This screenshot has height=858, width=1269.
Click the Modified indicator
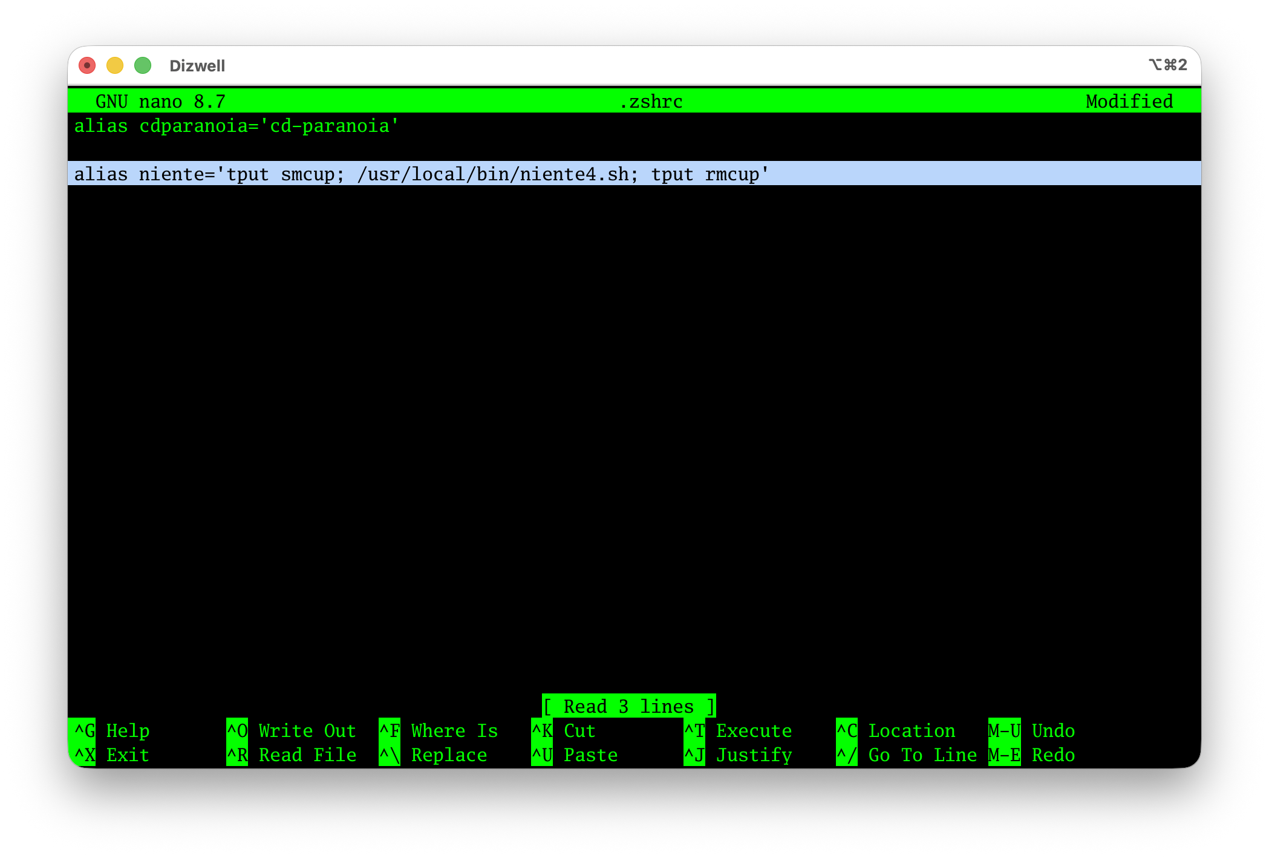tap(1129, 102)
